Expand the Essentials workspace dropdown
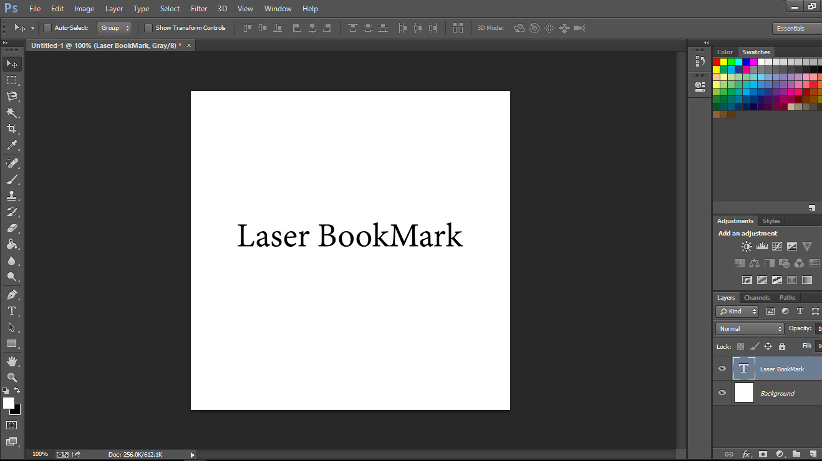822x461 pixels. coord(796,29)
